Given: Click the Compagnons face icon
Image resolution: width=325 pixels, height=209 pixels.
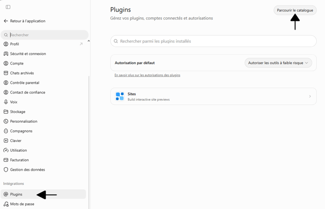Looking at the screenshot, I should tap(6, 131).
